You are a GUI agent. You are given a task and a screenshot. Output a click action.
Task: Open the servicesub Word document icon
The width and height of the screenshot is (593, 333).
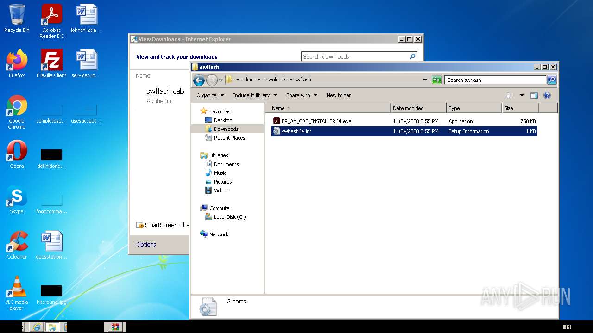tap(86, 63)
